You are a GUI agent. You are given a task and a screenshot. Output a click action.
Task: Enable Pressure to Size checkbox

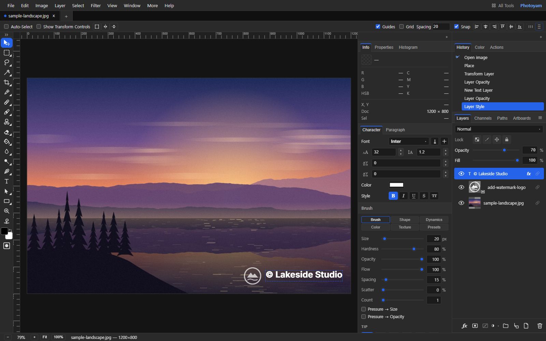point(363,309)
